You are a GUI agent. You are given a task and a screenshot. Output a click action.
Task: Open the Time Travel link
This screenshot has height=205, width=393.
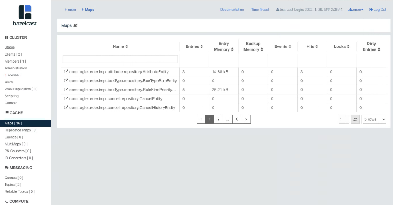coord(260,10)
